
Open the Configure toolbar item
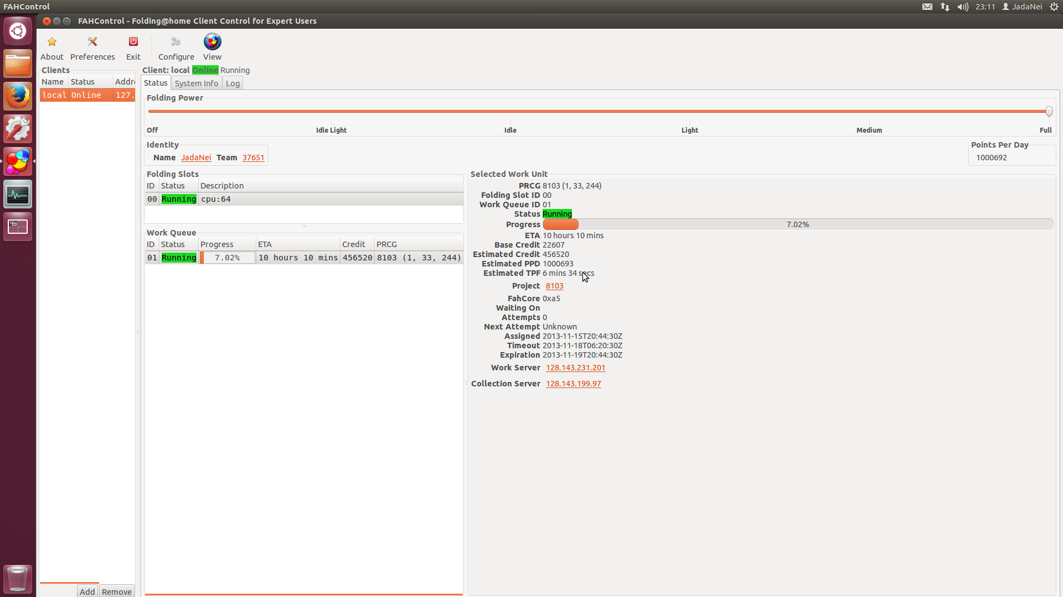click(176, 48)
